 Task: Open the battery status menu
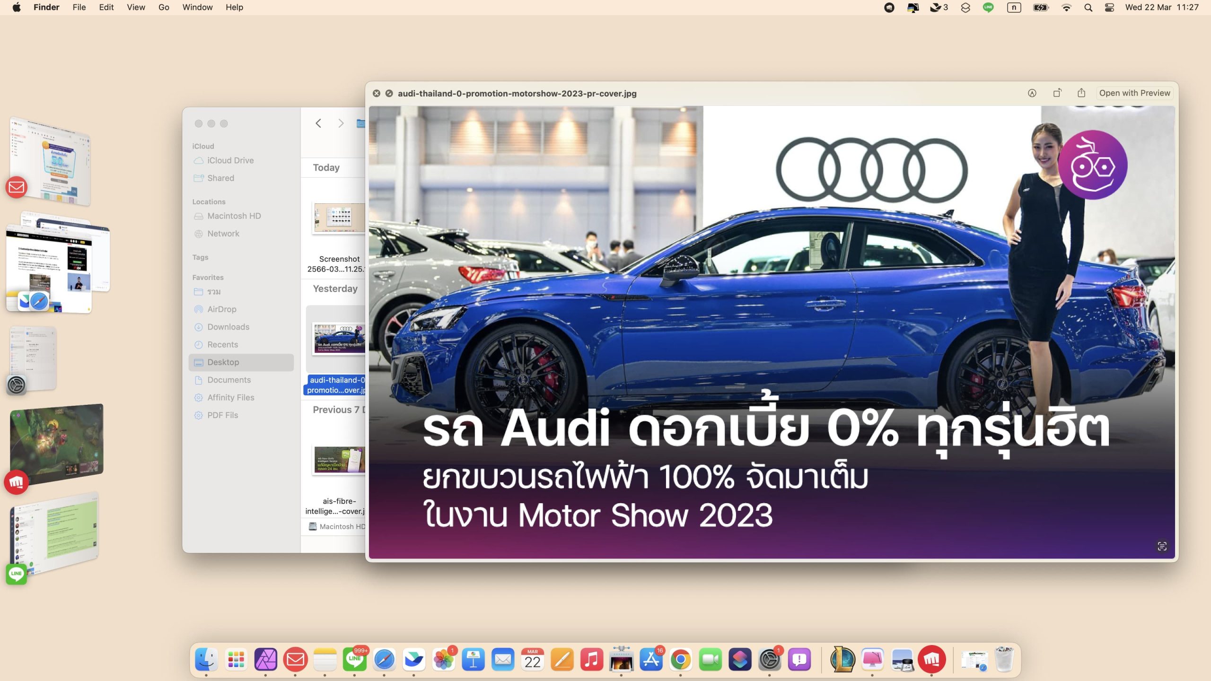point(1040,8)
